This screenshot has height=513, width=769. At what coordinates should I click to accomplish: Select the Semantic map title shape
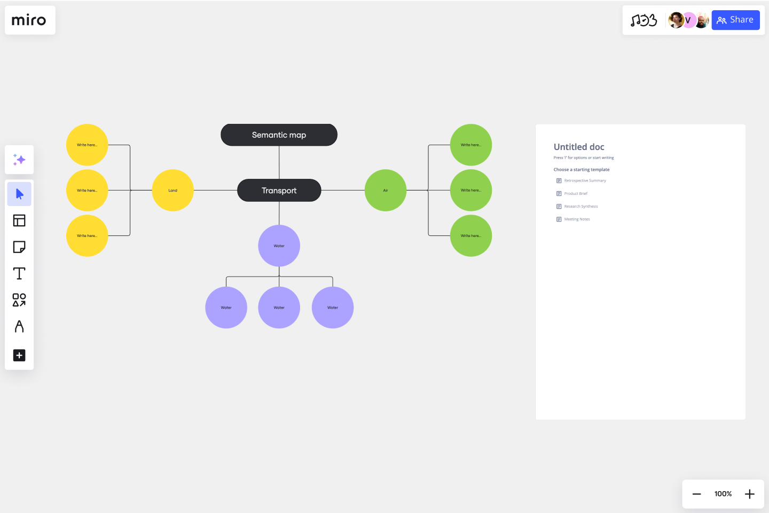click(279, 135)
